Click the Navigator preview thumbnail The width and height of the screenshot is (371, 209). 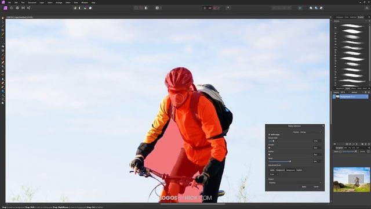point(352,179)
